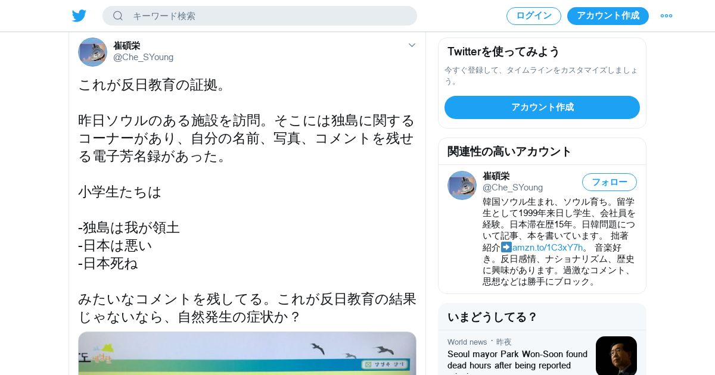Open the three-dots more menu in header
This screenshot has width=715, height=375.
(x=666, y=16)
